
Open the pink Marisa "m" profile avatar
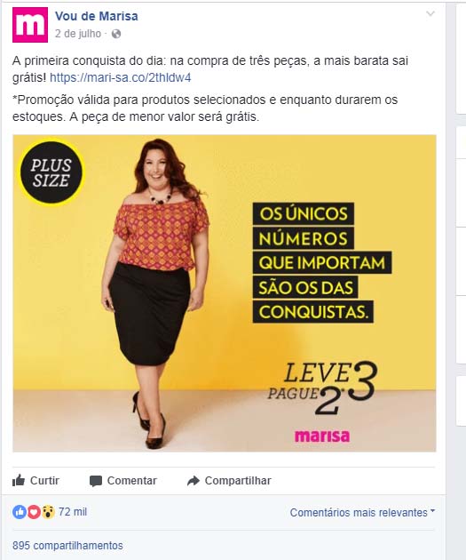pyautogui.click(x=30, y=25)
